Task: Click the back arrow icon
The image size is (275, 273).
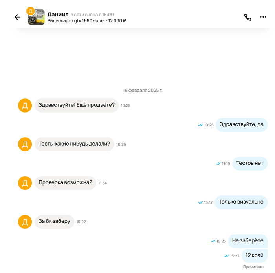Action: click(x=17, y=17)
